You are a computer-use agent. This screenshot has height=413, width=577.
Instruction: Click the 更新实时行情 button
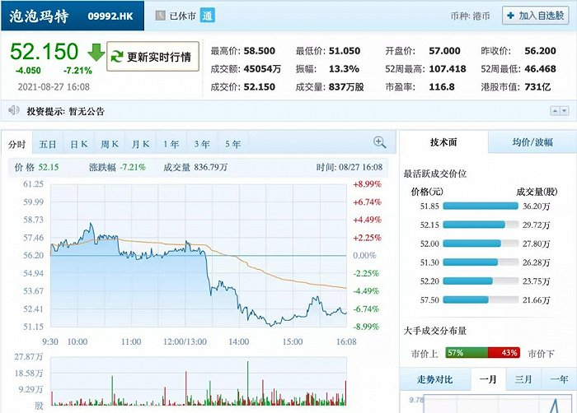(x=153, y=57)
